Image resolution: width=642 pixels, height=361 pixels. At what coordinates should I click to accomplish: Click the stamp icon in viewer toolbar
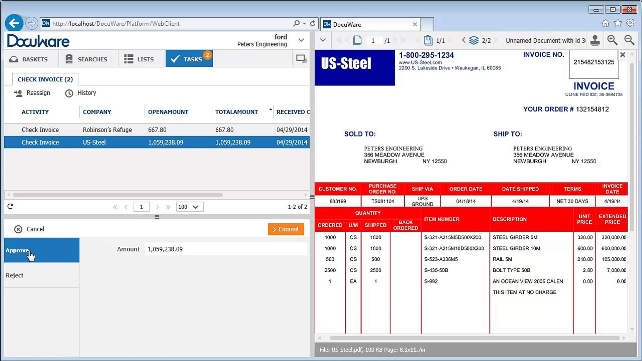(x=595, y=40)
